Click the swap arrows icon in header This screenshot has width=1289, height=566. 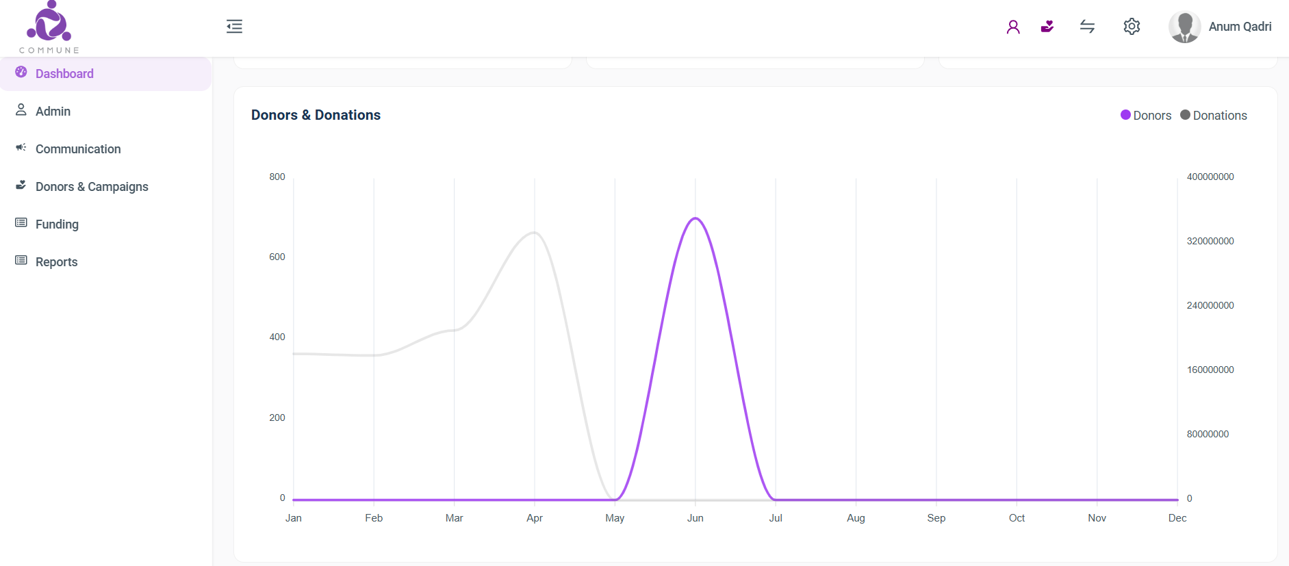1087,27
